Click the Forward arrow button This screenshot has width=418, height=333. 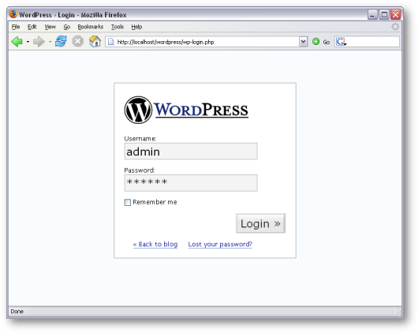point(39,42)
